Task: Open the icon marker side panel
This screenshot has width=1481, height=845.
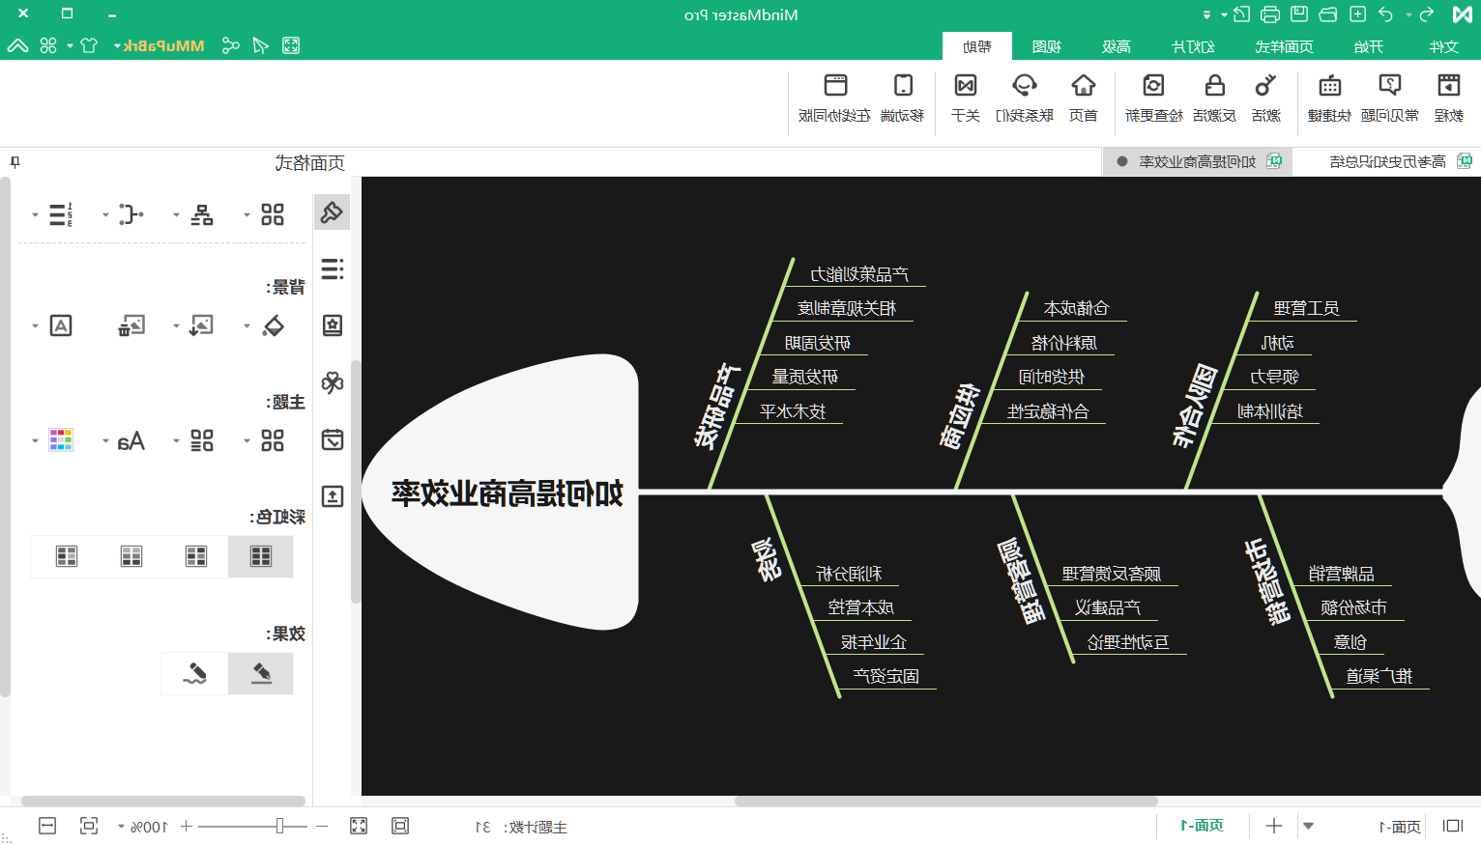Action: (332, 325)
